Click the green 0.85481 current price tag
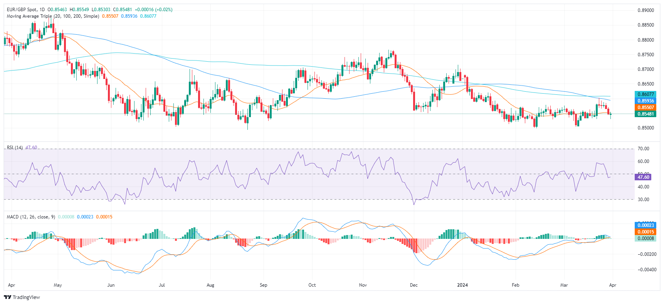Image resolution: width=664 pixels, height=304 pixels. tap(645, 114)
